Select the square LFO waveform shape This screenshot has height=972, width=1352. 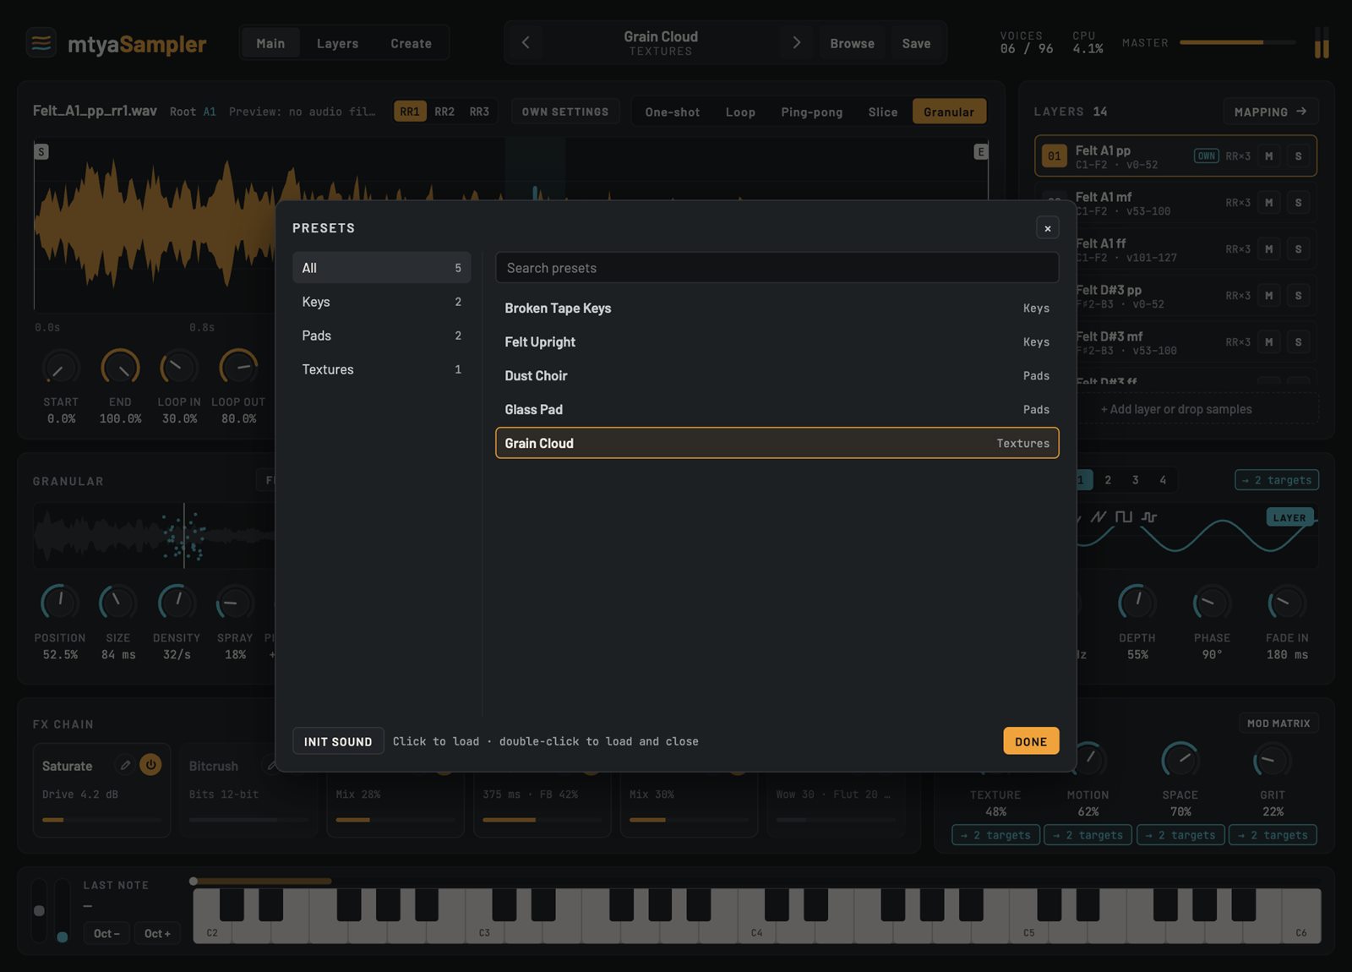[x=1124, y=516]
